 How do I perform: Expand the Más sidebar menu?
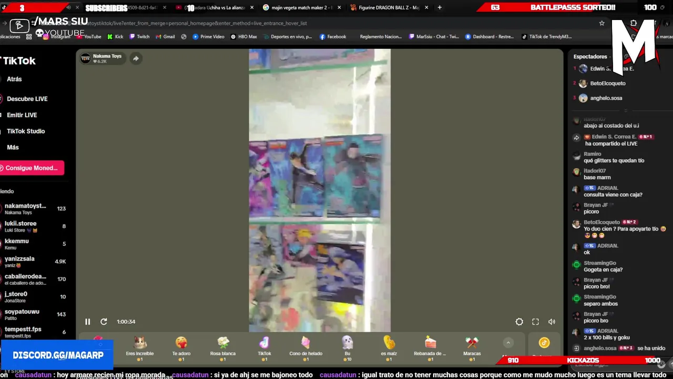(x=13, y=147)
